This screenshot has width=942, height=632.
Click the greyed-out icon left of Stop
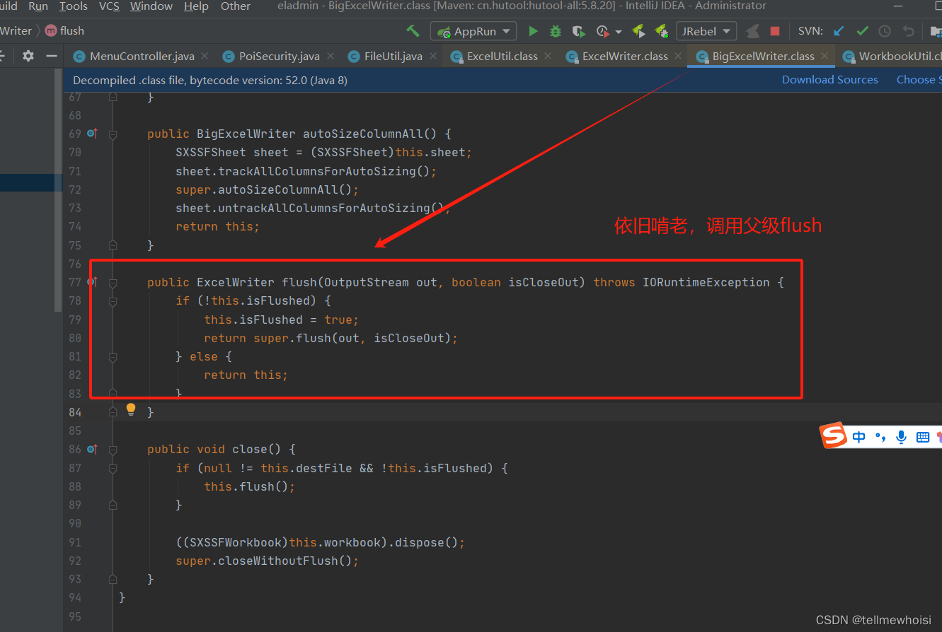point(753,31)
